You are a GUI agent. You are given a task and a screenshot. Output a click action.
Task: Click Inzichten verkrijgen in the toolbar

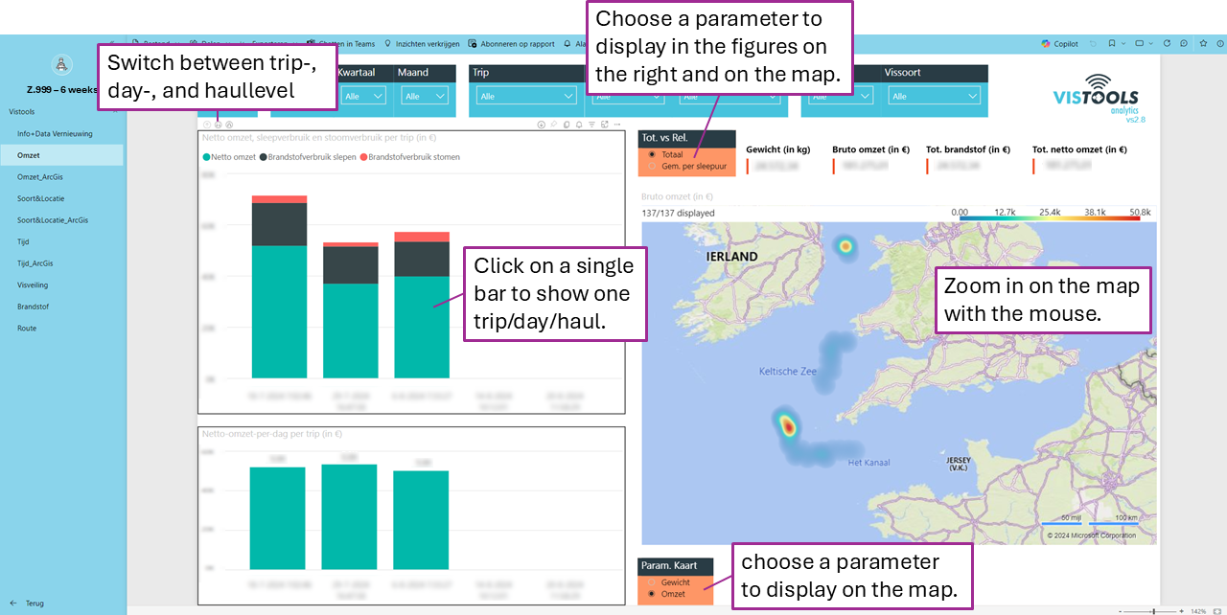(428, 44)
